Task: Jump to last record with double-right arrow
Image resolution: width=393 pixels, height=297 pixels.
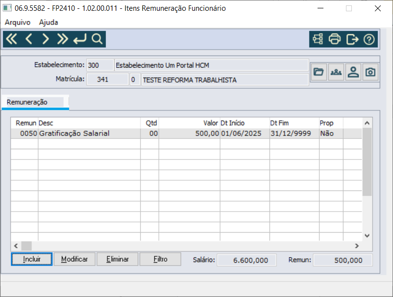Action: click(62, 39)
